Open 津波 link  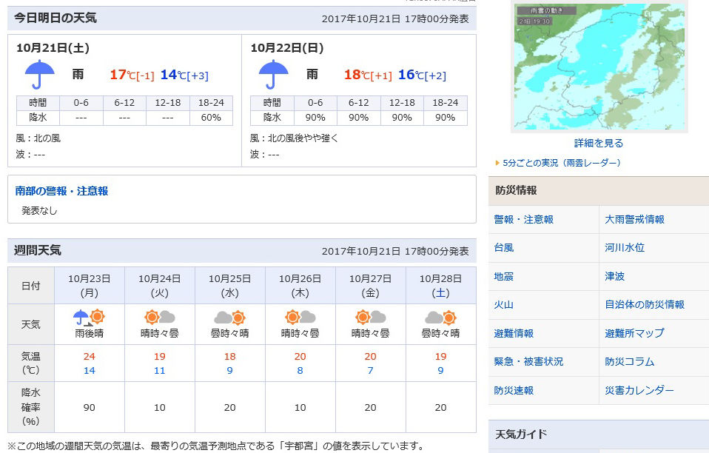[614, 276]
